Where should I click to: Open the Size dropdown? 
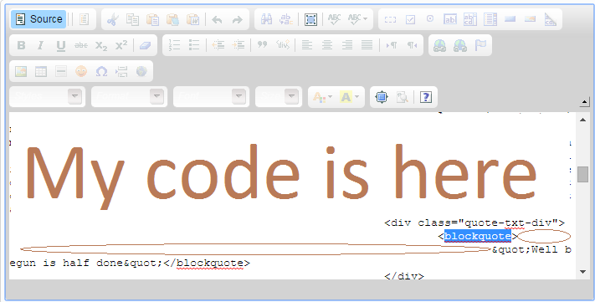[x=279, y=97]
